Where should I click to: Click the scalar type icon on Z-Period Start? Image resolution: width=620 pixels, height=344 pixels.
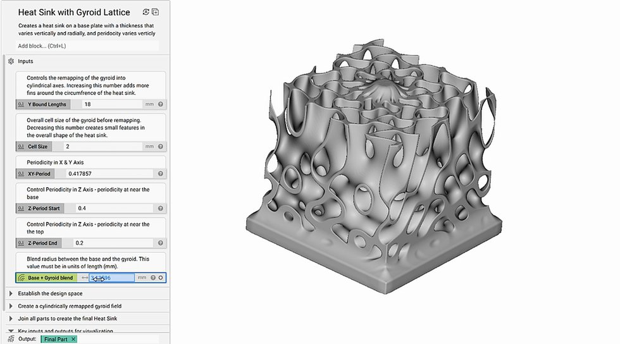tap(21, 209)
